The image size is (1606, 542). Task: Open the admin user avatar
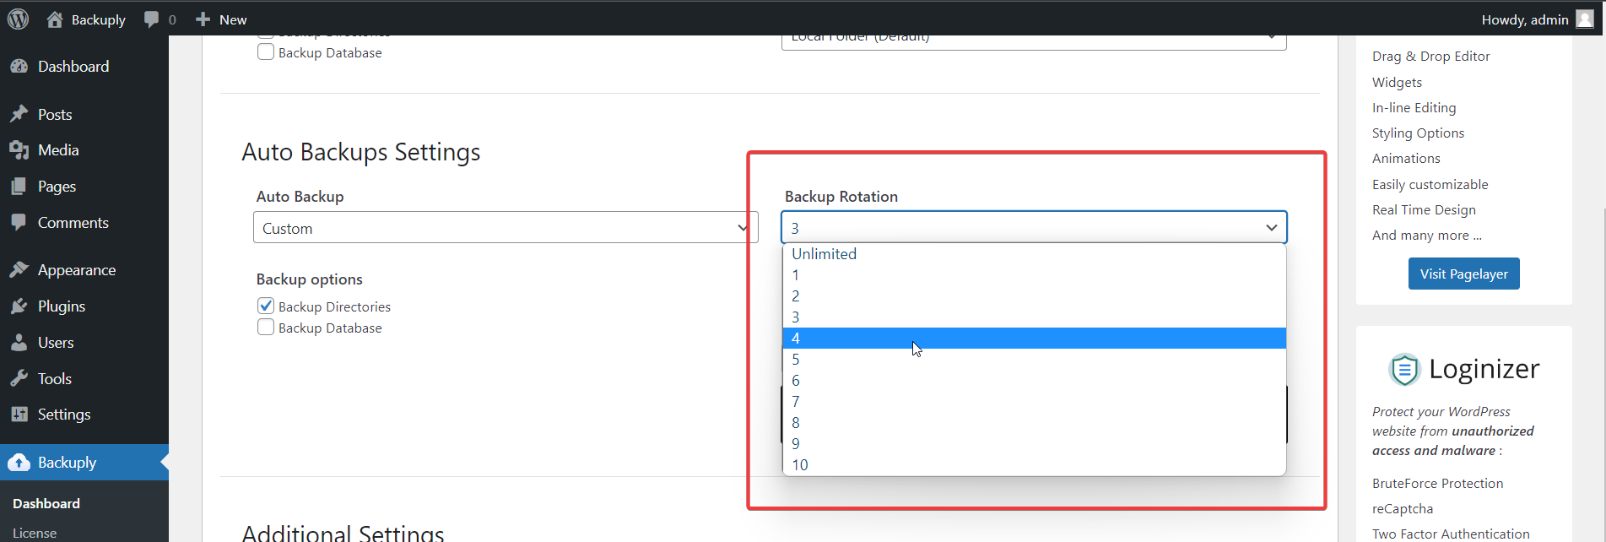pyautogui.click(x=1585, y=19)
